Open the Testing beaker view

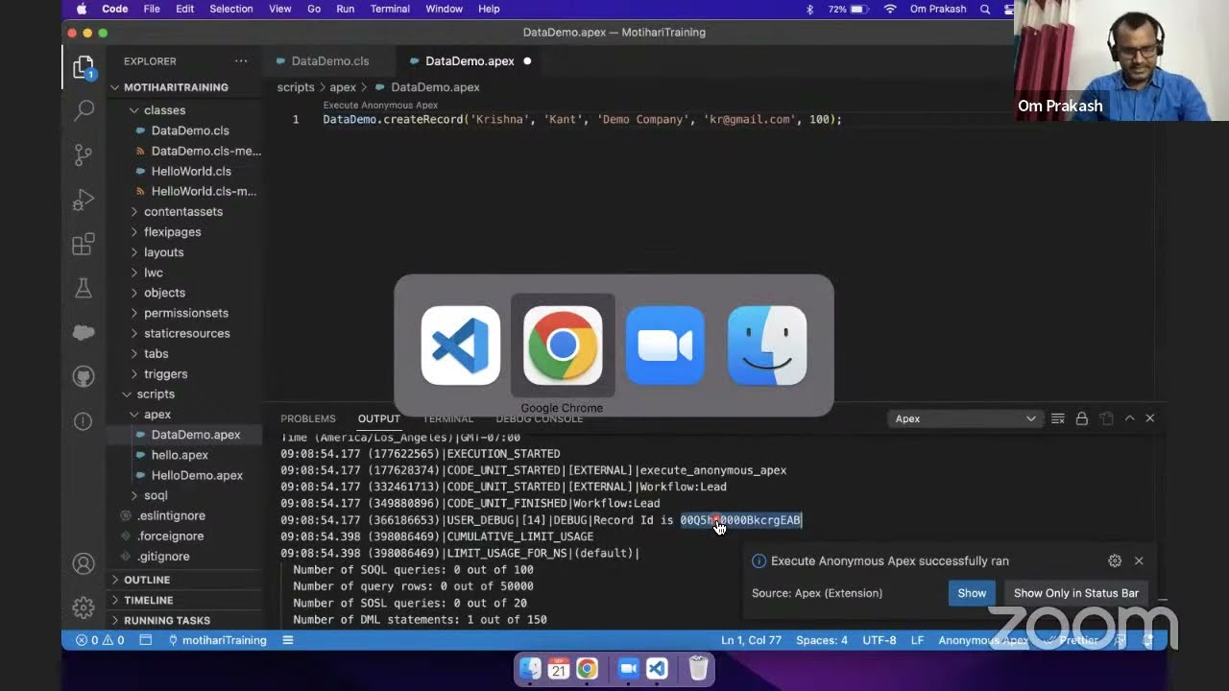pos(84,288)
